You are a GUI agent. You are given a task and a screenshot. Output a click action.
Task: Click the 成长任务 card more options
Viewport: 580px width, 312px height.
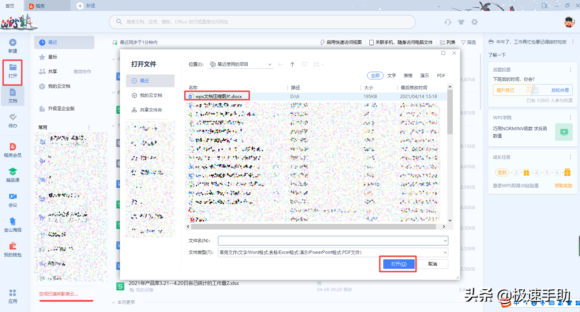pos(570,157)
